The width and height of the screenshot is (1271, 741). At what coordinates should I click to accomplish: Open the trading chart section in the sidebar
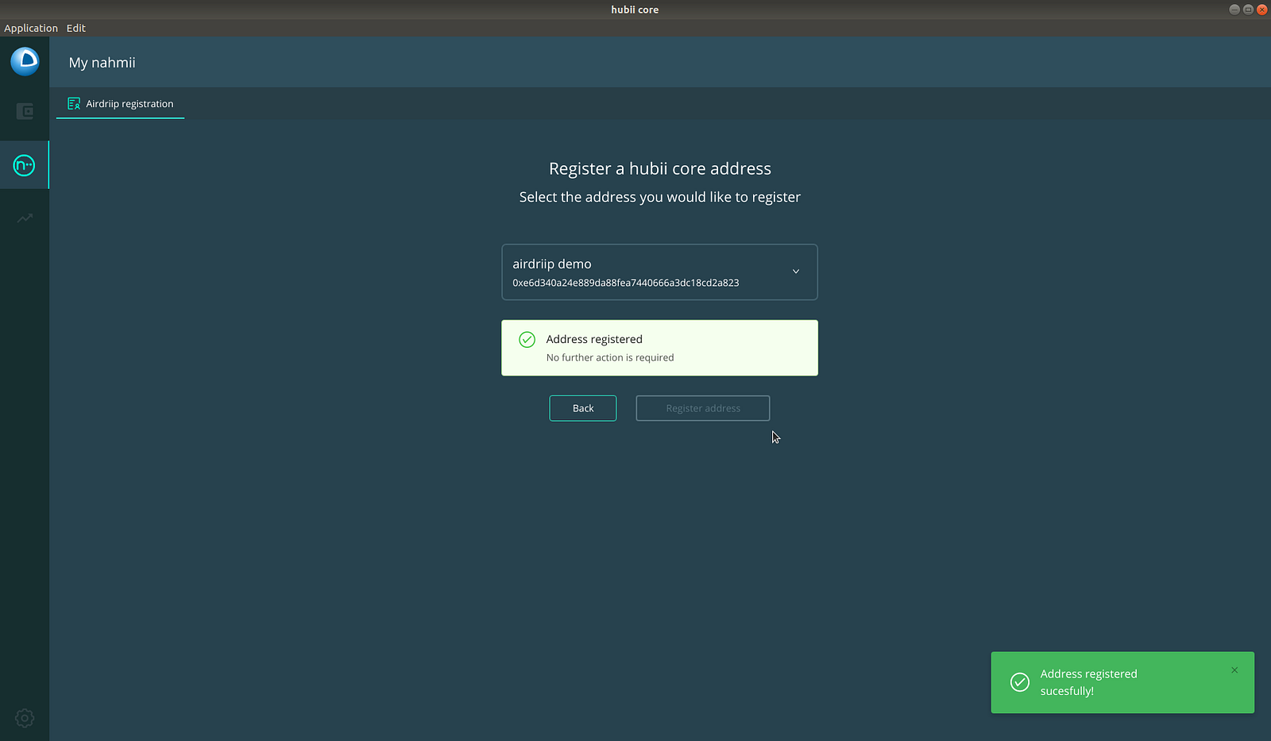(x=25, y=218)
